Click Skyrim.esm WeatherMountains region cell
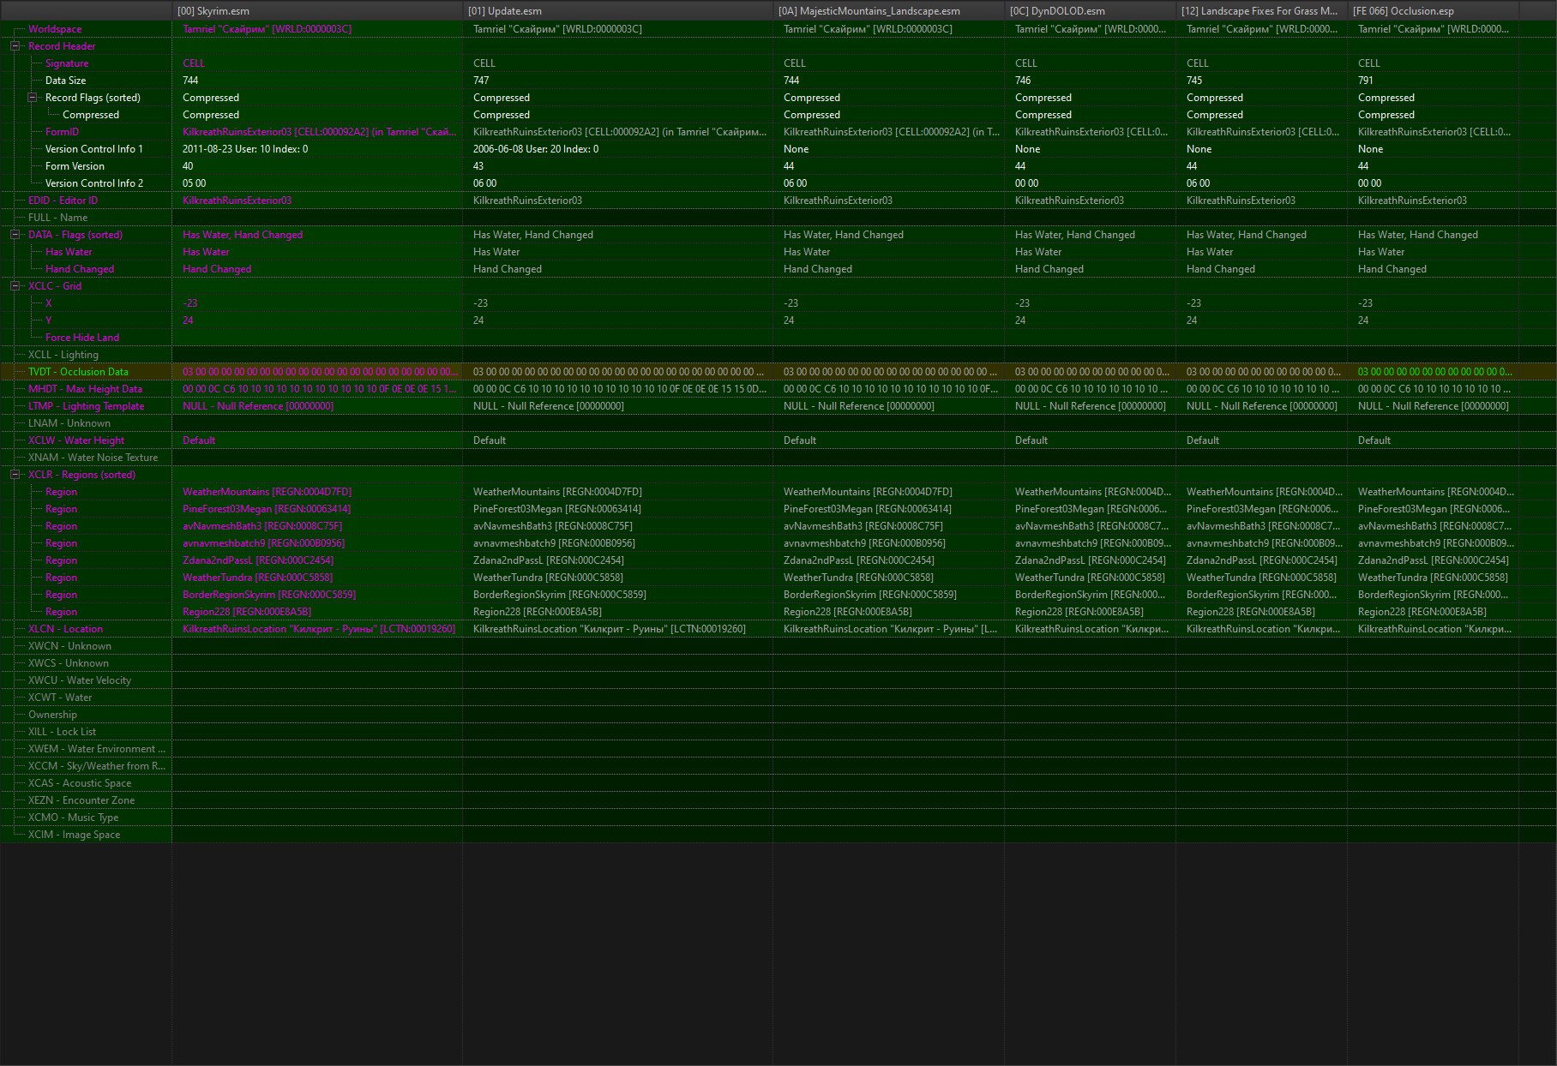The image size is (1557, 1066). [x=268, y=492]
